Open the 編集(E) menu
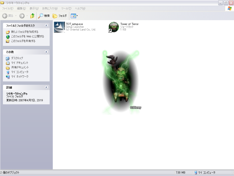The width and height of the screenshot is (234, 176). (x=21, y=9)
